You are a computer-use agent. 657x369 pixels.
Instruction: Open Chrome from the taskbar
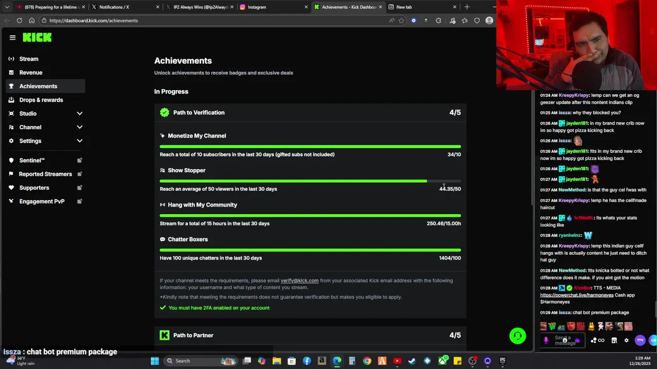(367, 361)
